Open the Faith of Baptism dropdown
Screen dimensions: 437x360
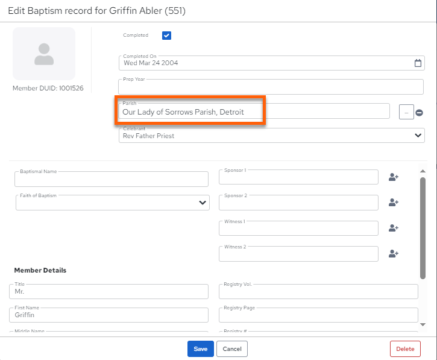(x=203, y=203)
